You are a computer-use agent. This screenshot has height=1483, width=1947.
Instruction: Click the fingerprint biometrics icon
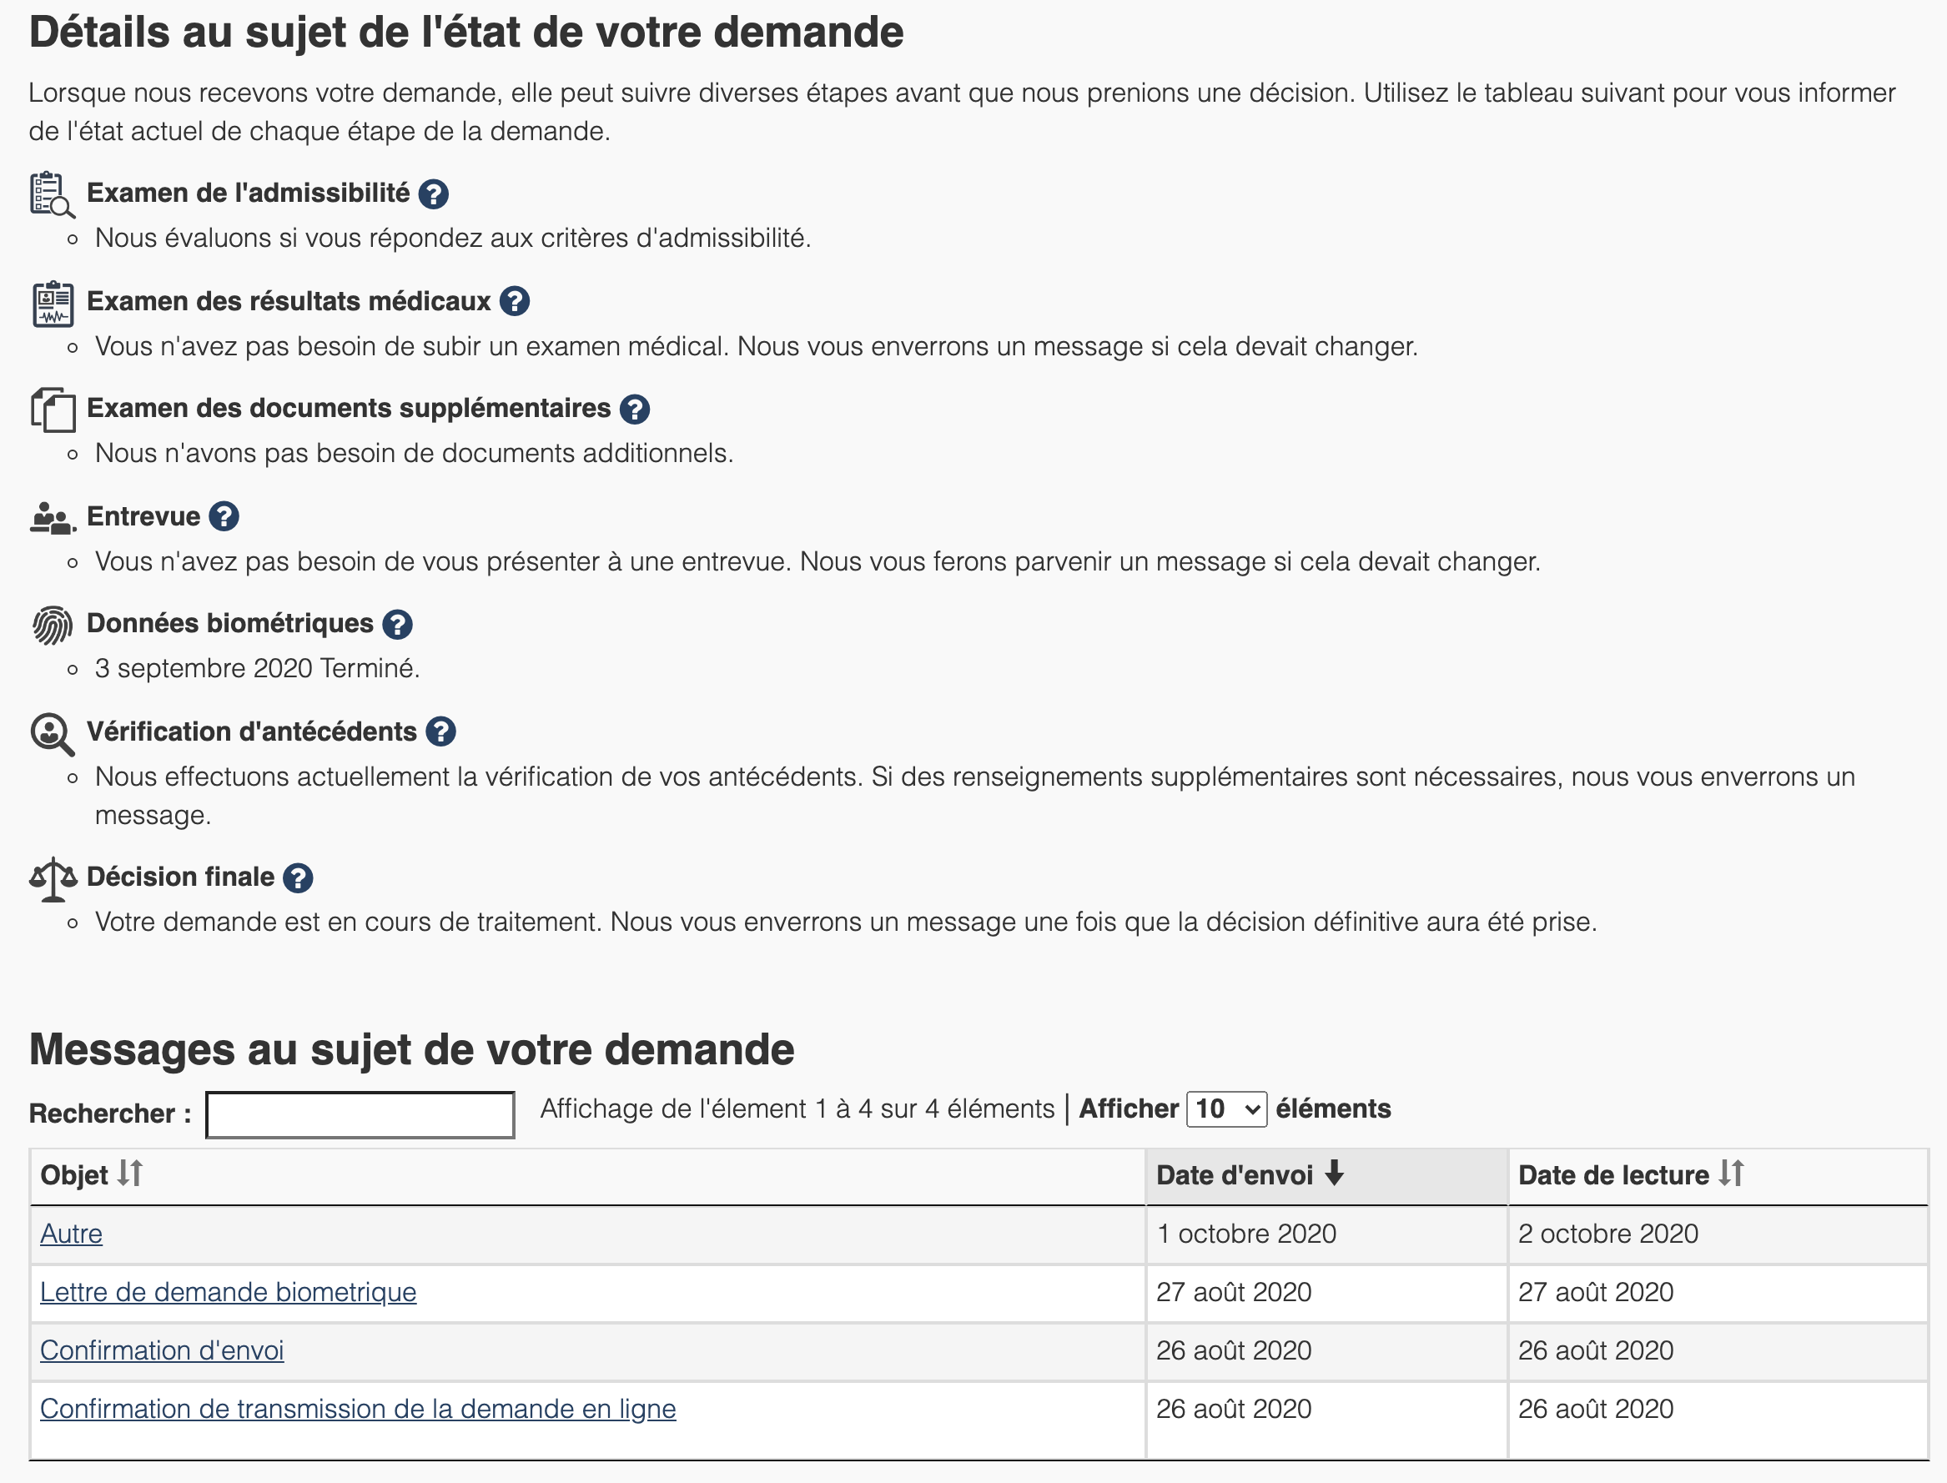(52, 625)
